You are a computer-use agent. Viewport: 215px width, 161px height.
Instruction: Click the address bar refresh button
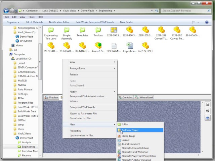pyautogui.click(x=157, y=11)
